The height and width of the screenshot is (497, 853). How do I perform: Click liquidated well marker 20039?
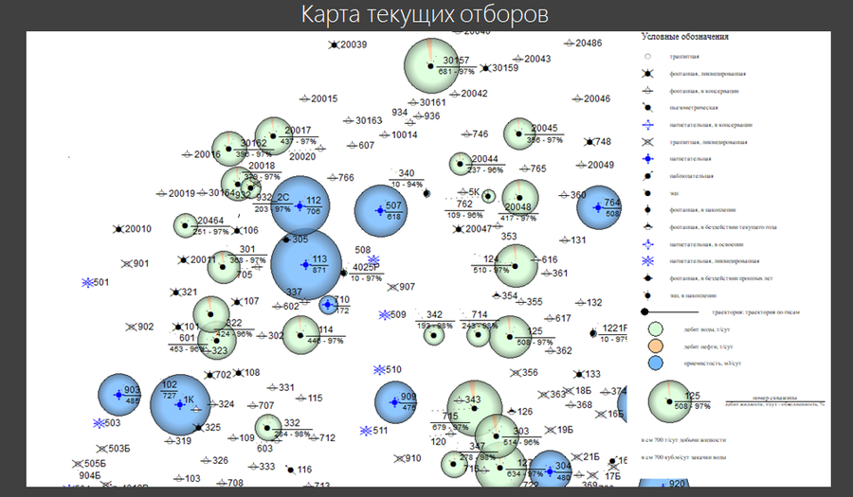334,45
